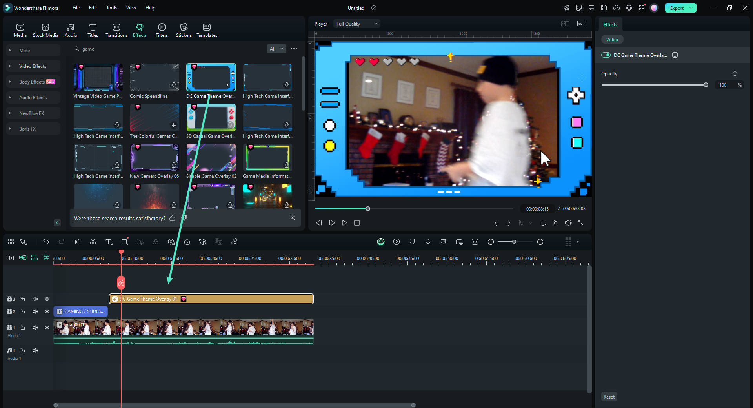Split clip with the scissors tool
753x408 pixels.
click(x=93, y=242)
